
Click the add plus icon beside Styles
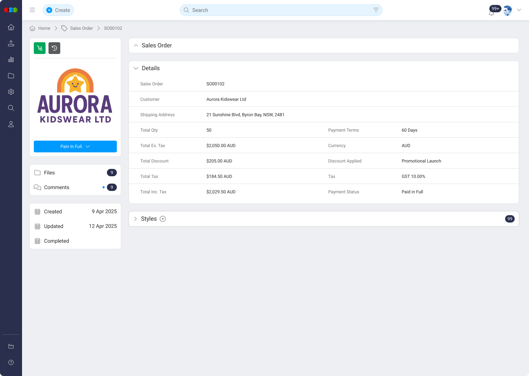coord(163,219)
